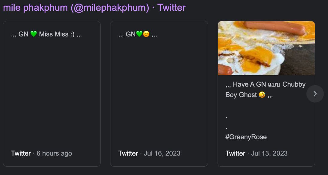Viewport: 328px width, 175px height.
Task: Open the mile phakphum Twitter title link
Action: click(94, 8)
